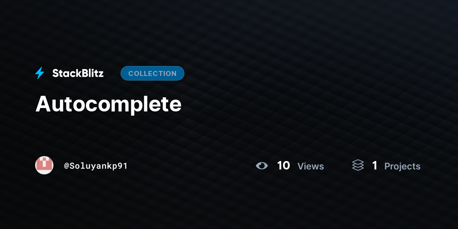Screen dimensions: 458x229
Task: Click the project count number 1
Action: 375,166
